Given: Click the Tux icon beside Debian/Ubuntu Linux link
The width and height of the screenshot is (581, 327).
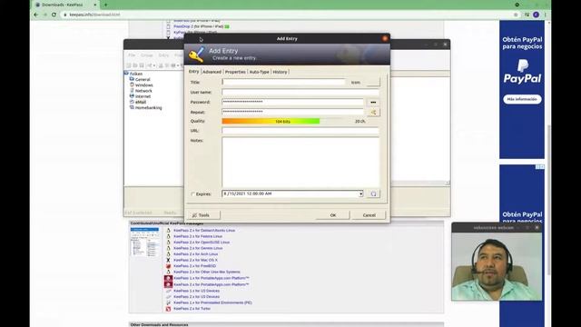Looking at the screenshot, I should tap(168, 230).
